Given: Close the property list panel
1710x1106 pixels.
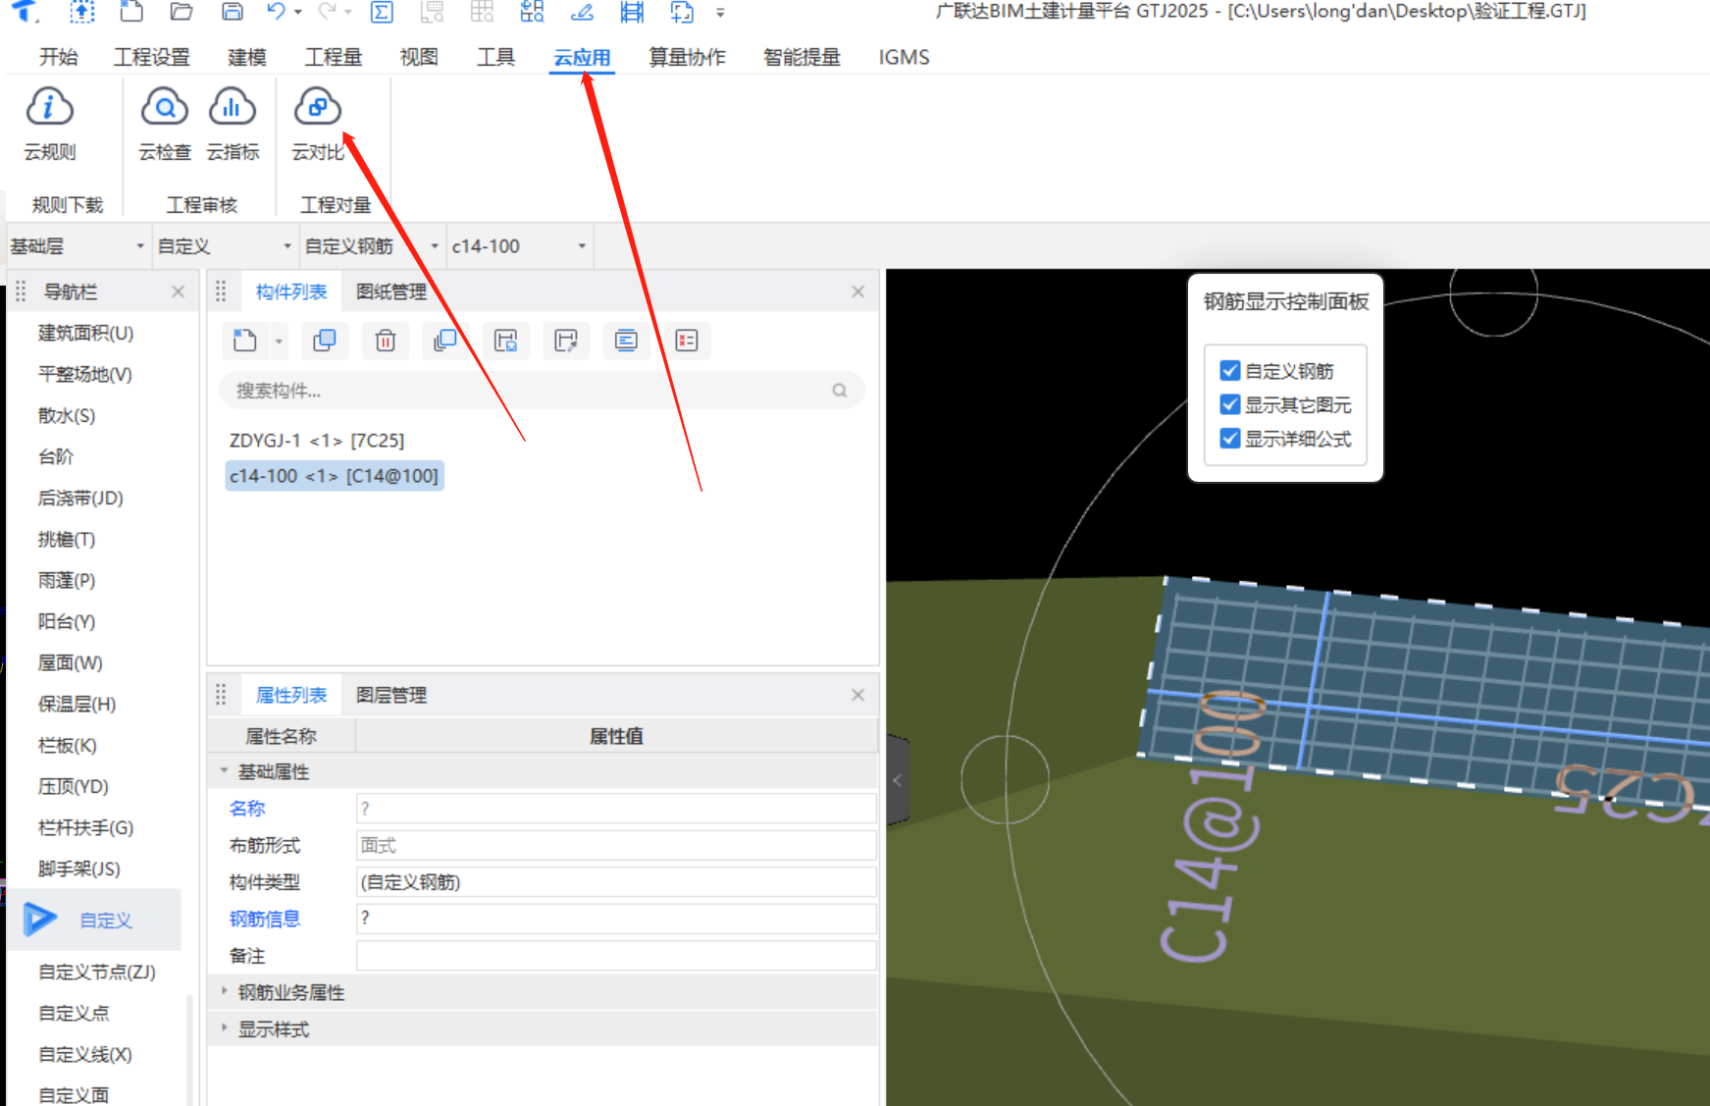Looking at the screenshot, I should click(857, 695).
